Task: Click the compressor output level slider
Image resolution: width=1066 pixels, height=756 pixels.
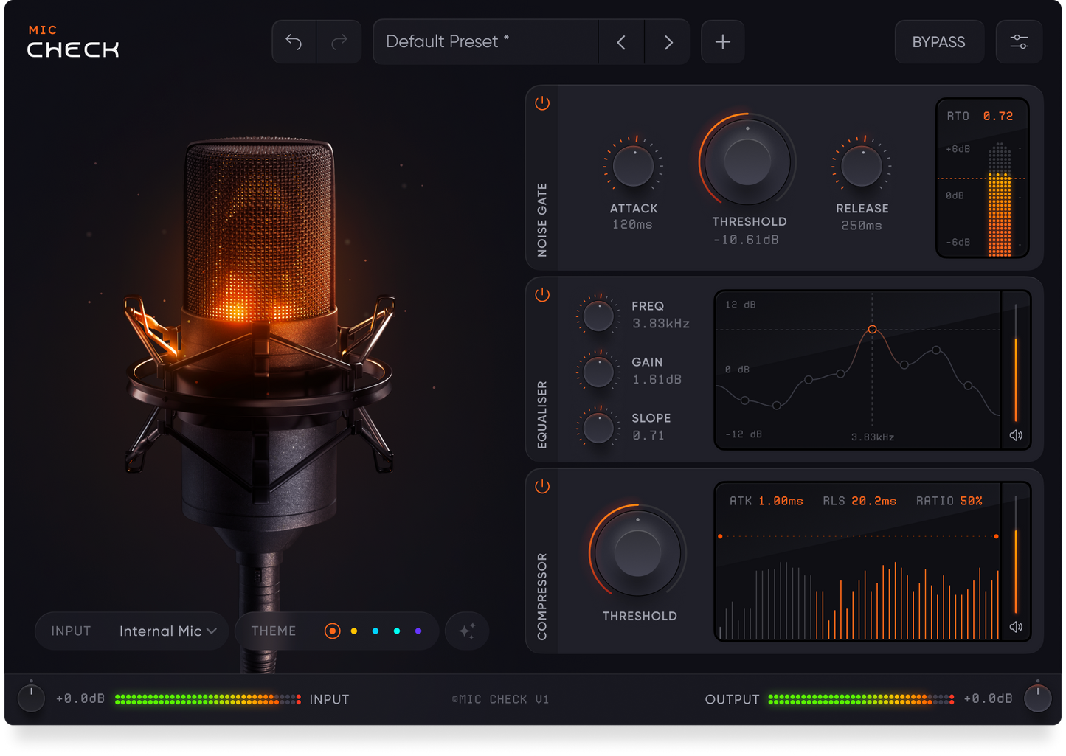Action: (1016, 555)
